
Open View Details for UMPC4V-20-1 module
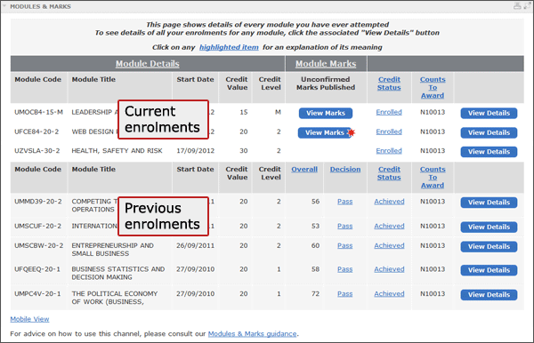(x=489, y=295)
